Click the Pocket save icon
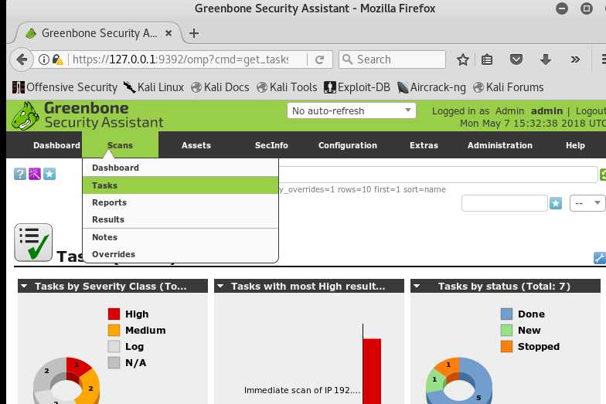Viewport: 606px width, 404px height. click(516, 59)
